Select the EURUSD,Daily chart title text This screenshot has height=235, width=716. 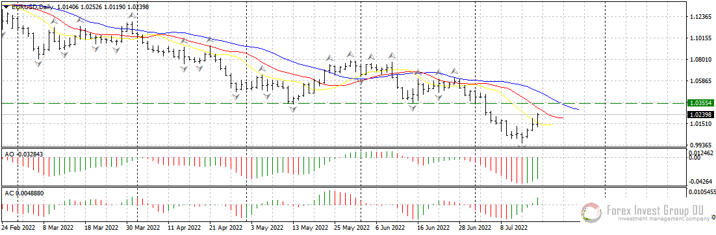click(x=32, y=7)
